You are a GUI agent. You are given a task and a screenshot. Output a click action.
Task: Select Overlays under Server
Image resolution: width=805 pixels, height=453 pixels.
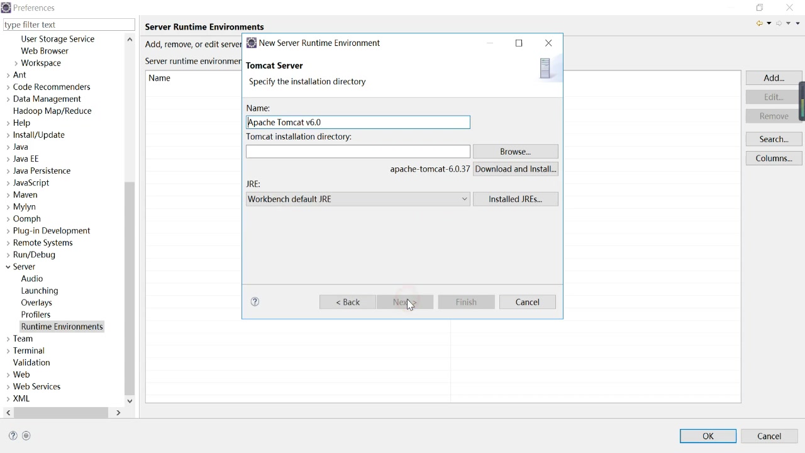[x=36, y=303]
